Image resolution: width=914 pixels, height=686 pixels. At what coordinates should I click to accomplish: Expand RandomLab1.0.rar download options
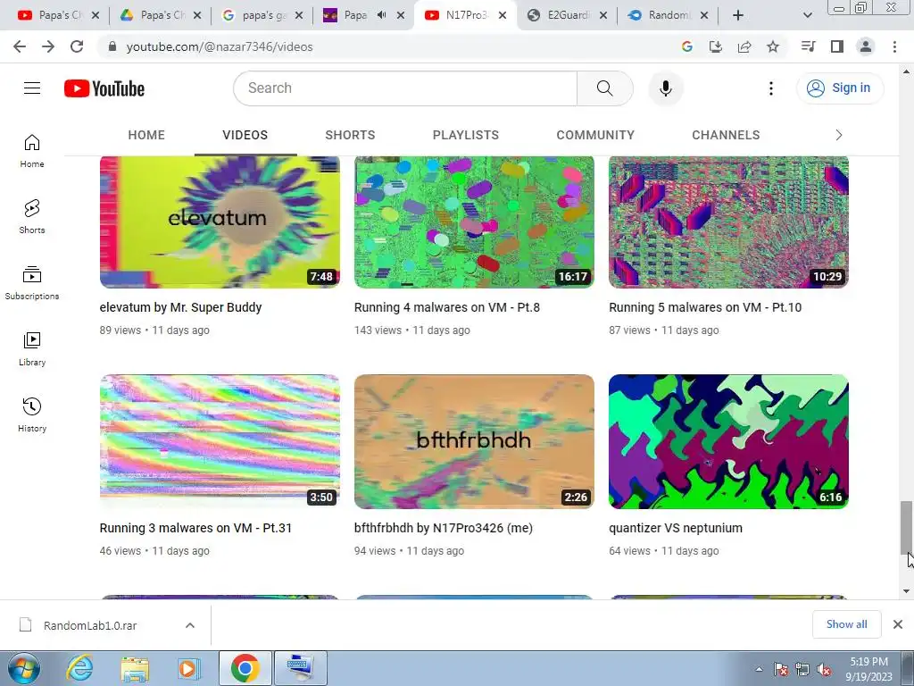(189, 625)
